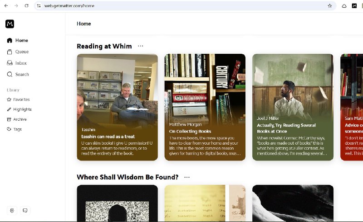Viewport: 363px width, 222px height.
Task: Go back using the browser back arrow
Action: [6, 6]
